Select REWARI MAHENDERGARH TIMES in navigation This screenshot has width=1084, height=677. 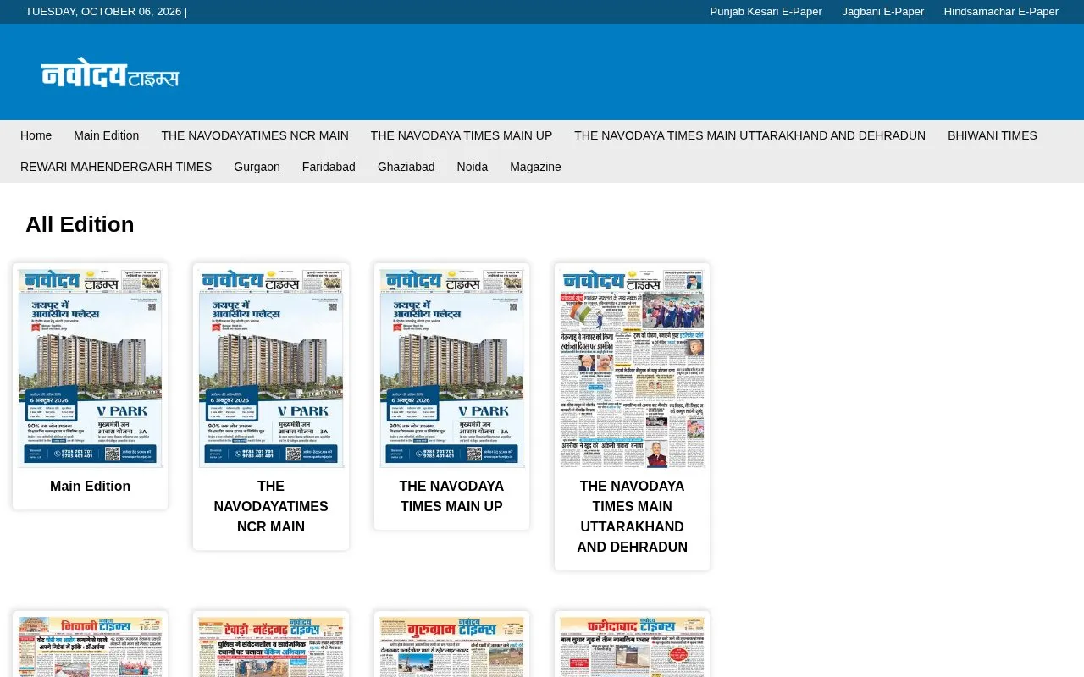(116, 167)
